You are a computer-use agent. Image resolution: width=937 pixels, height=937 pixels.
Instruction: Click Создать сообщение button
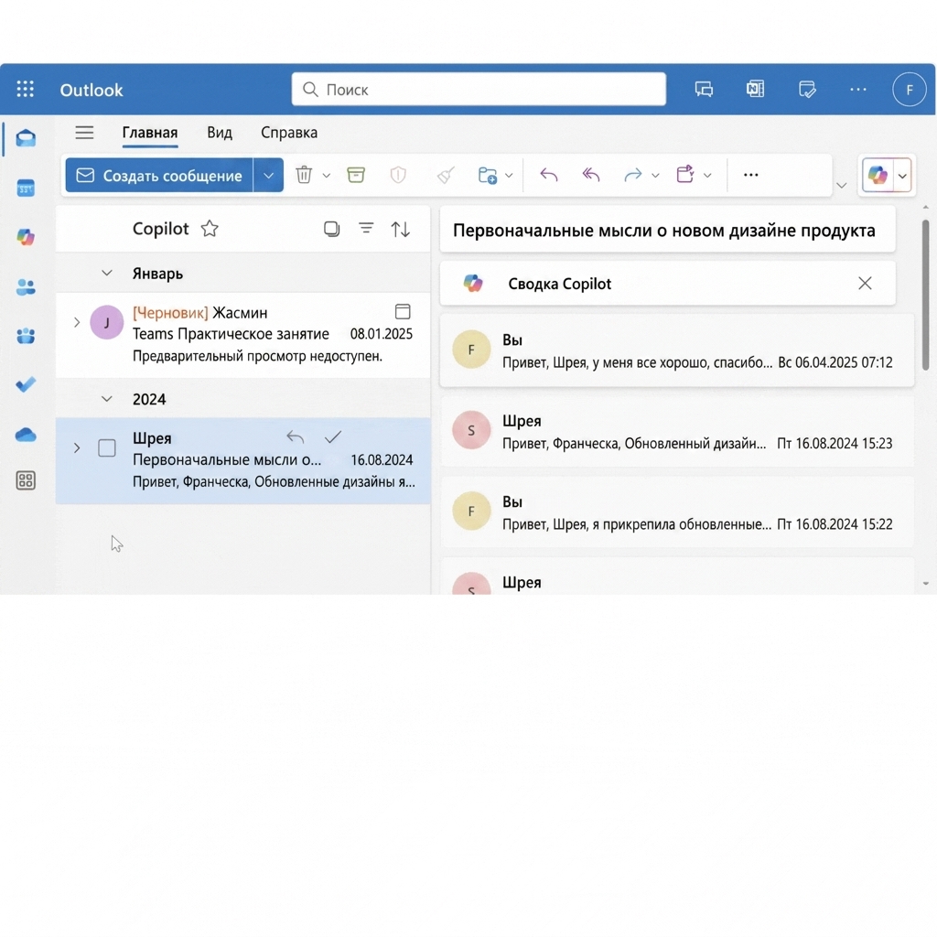(x=159, y=175)
